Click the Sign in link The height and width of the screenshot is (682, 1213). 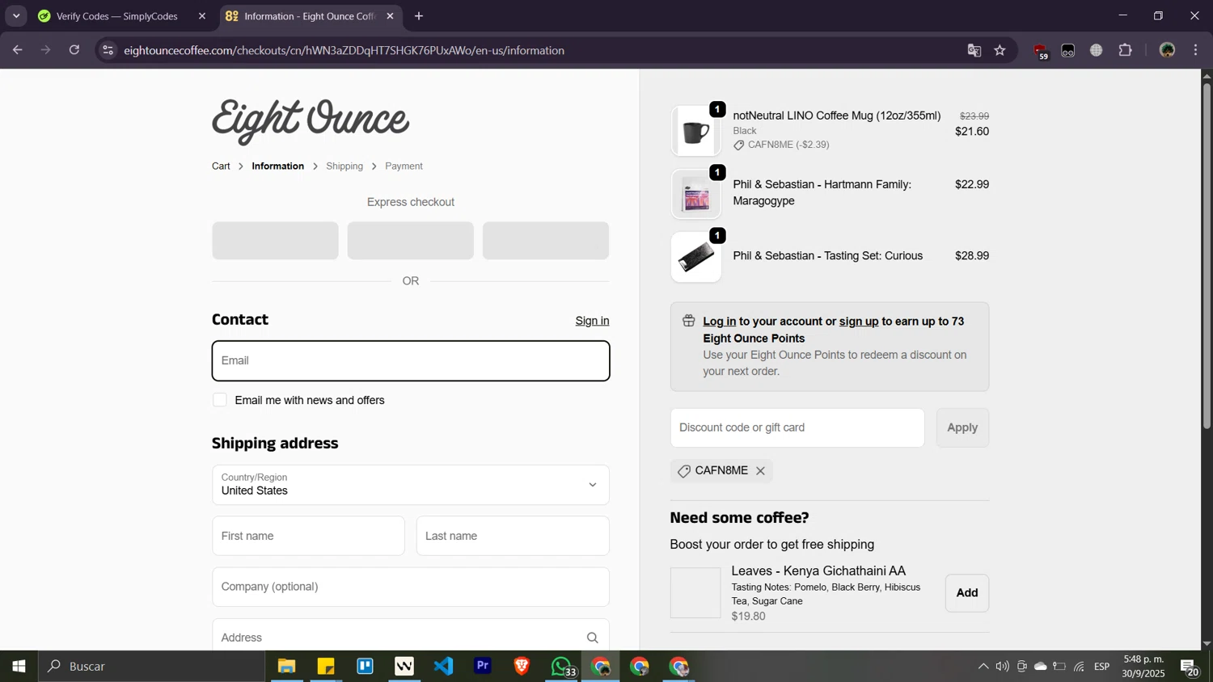(592, 321)
